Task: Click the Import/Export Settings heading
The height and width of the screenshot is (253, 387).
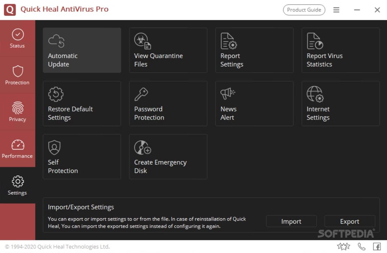Action: click(81, 207)
